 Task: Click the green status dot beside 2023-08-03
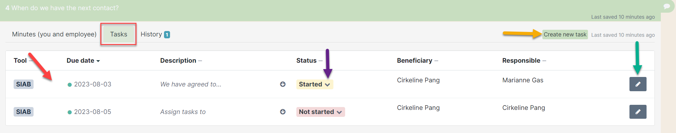(x=70, y=85)
